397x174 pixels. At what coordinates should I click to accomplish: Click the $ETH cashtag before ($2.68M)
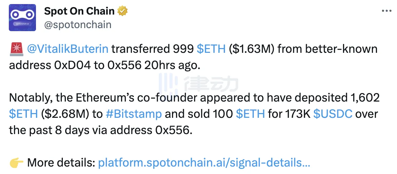(23, 114)
